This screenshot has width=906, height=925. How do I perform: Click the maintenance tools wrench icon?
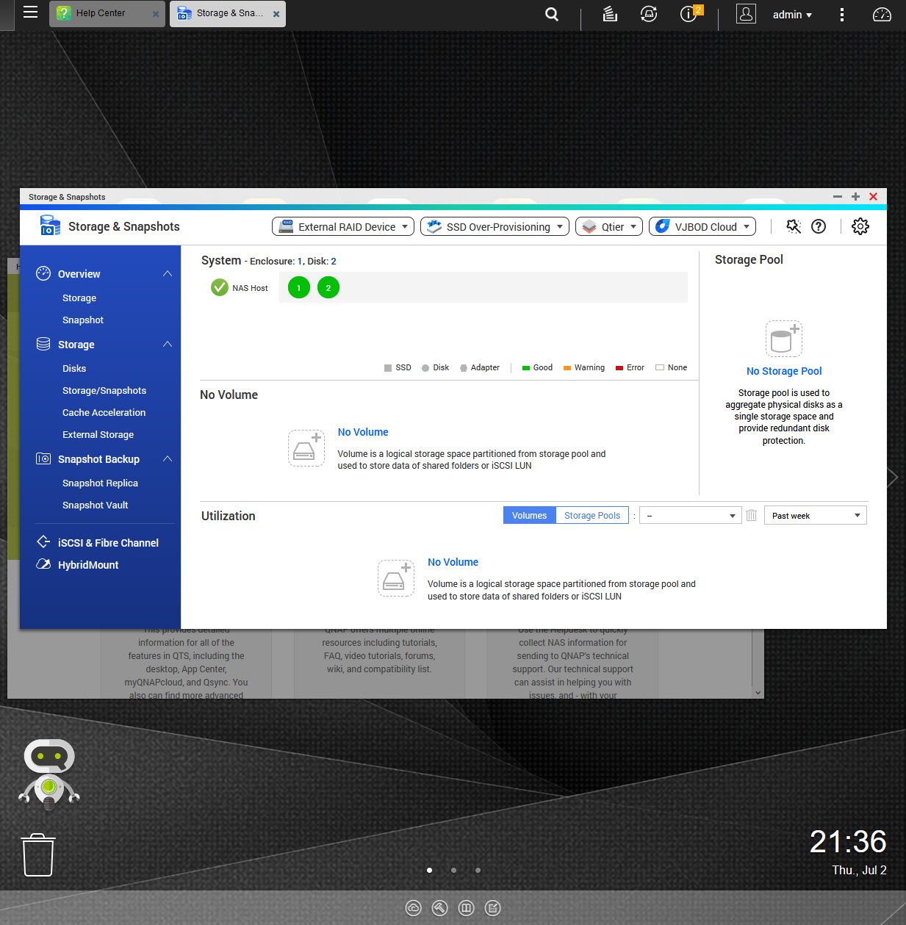[794, 226]
